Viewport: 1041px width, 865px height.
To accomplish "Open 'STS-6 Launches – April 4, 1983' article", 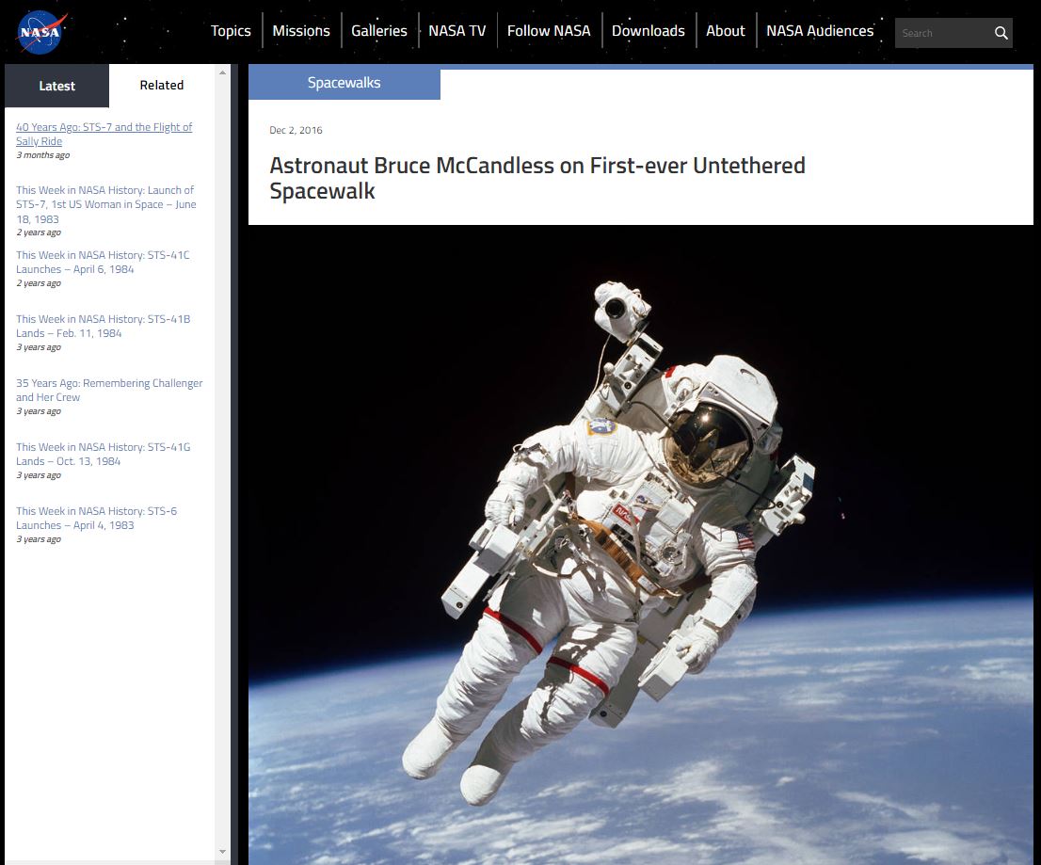I will pyautogui.click(x=96, y=518).
